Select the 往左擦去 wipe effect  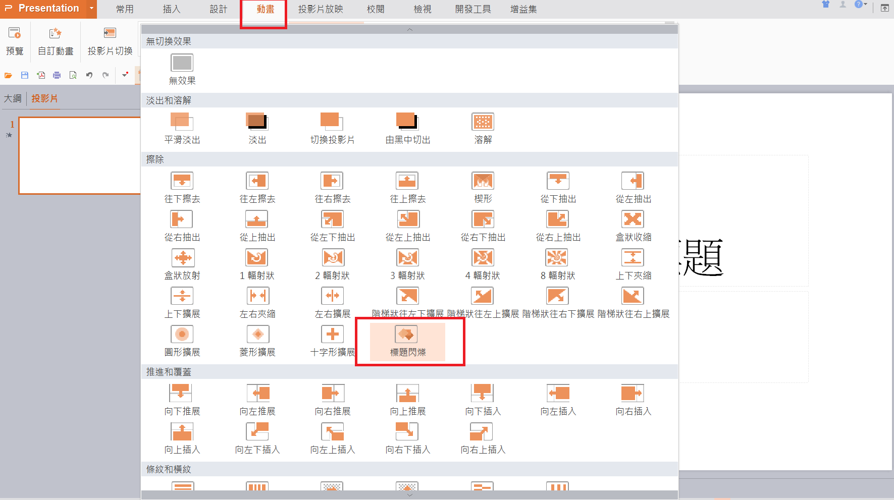click(257, 188)
